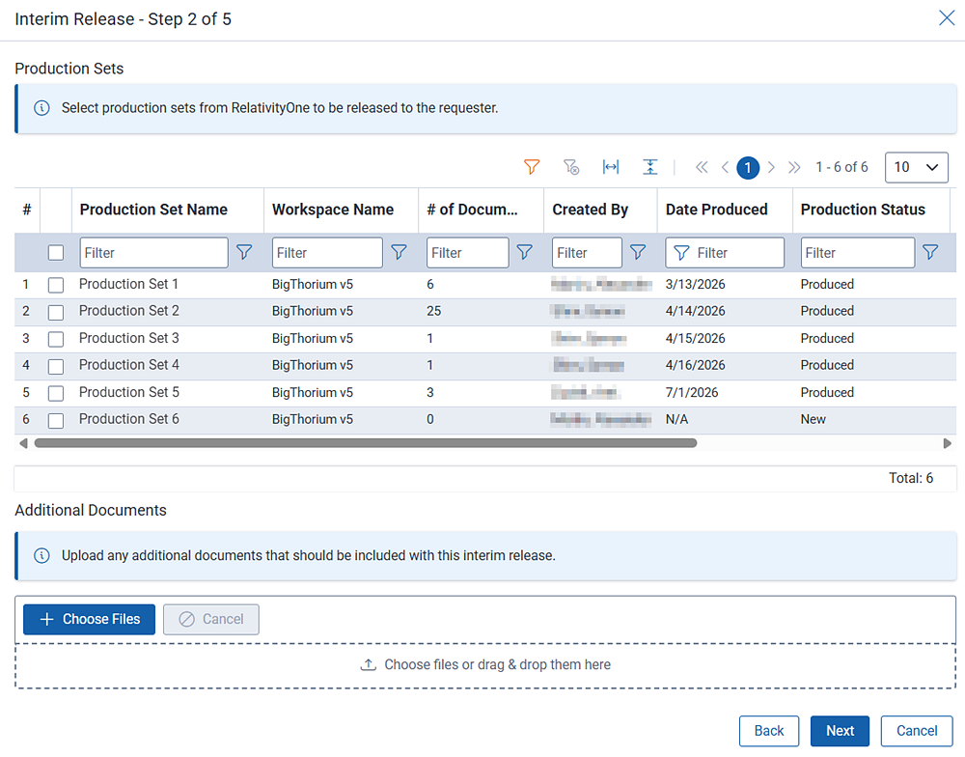Click the Cancel button at dialog bottom
This screenshot has height=757, width=965.
pyautogui.click(x=917, y=731)
